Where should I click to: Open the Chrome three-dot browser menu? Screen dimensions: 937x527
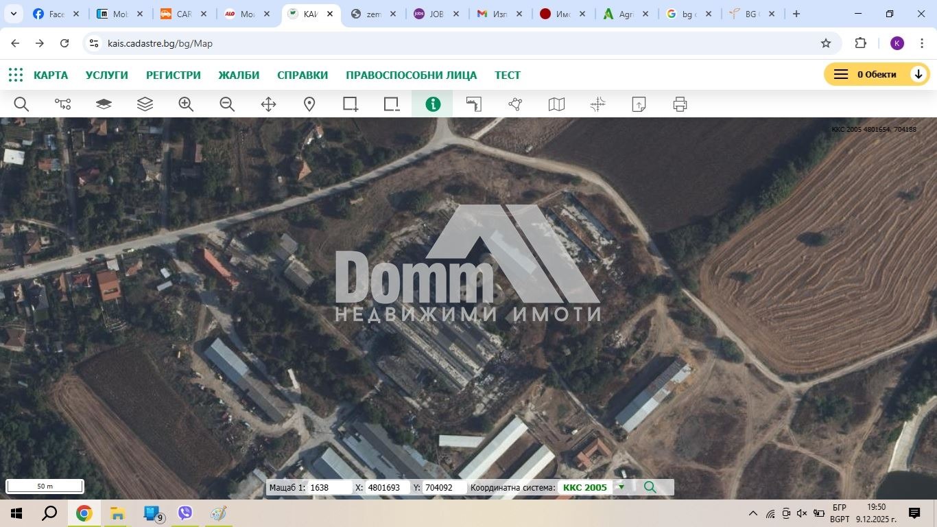[x=924, y=43]
